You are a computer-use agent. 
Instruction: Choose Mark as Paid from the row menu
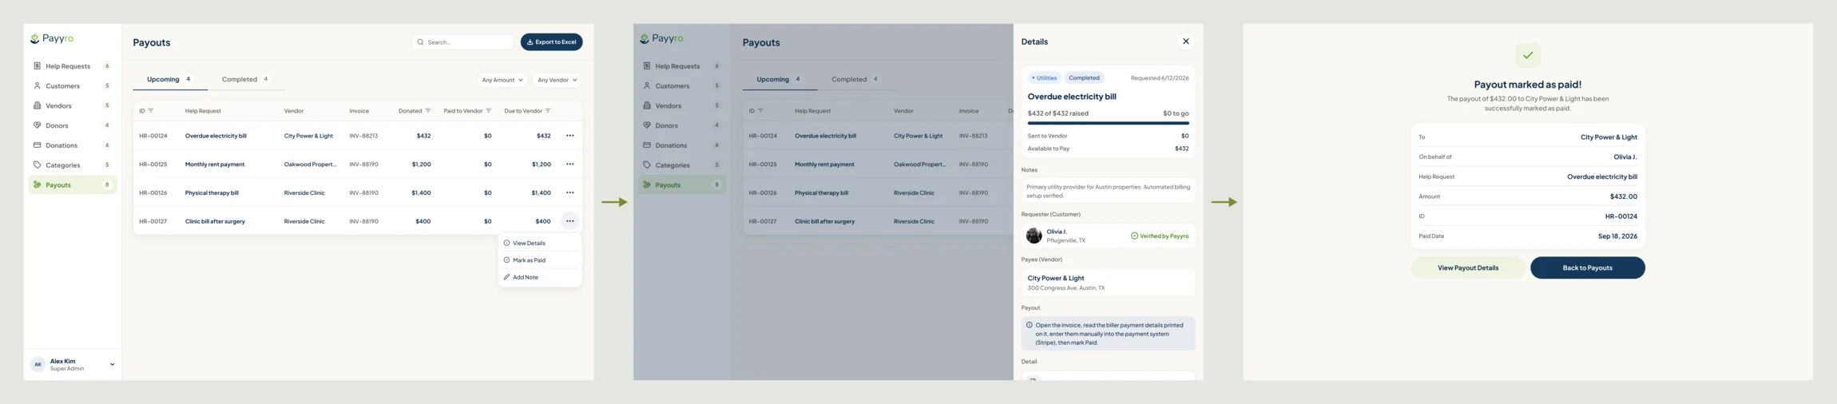coord(539,260)
